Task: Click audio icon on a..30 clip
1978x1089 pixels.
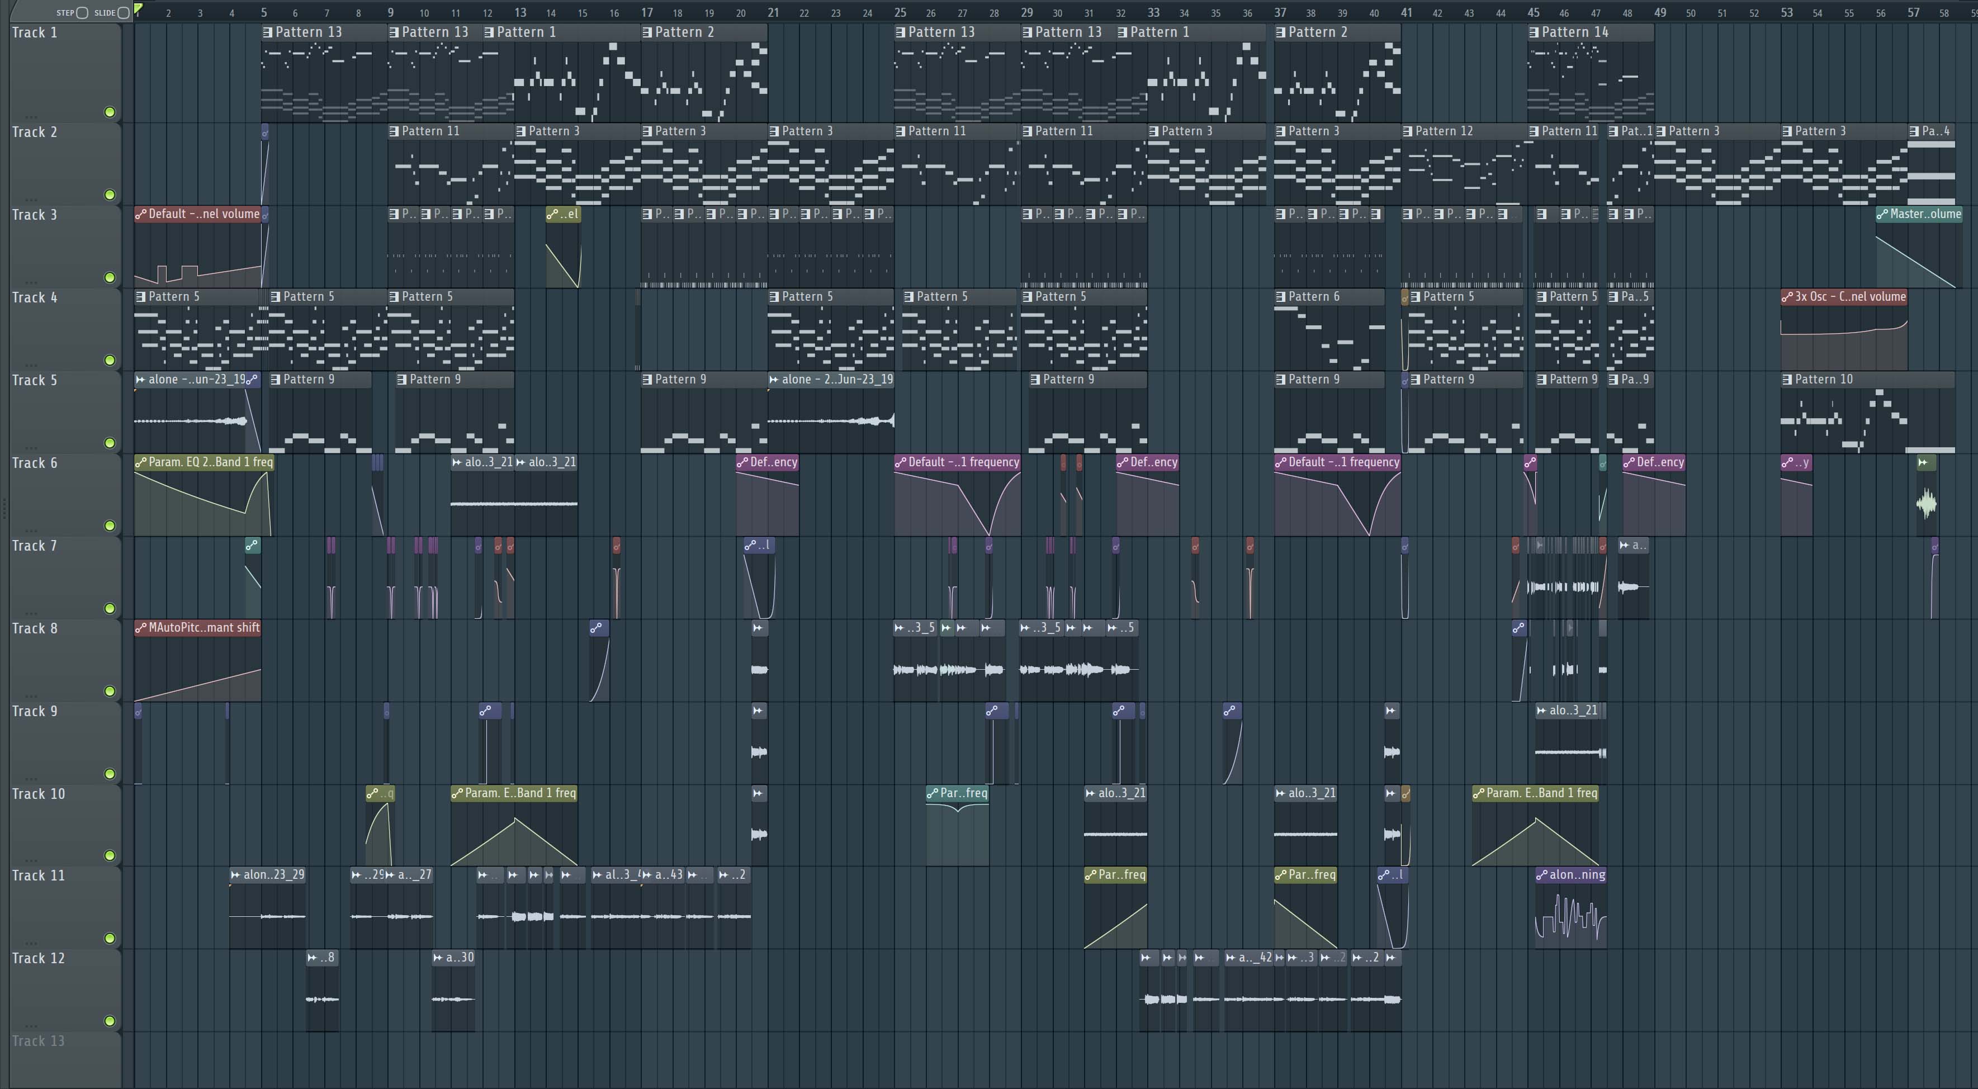Action: (438, 958)
